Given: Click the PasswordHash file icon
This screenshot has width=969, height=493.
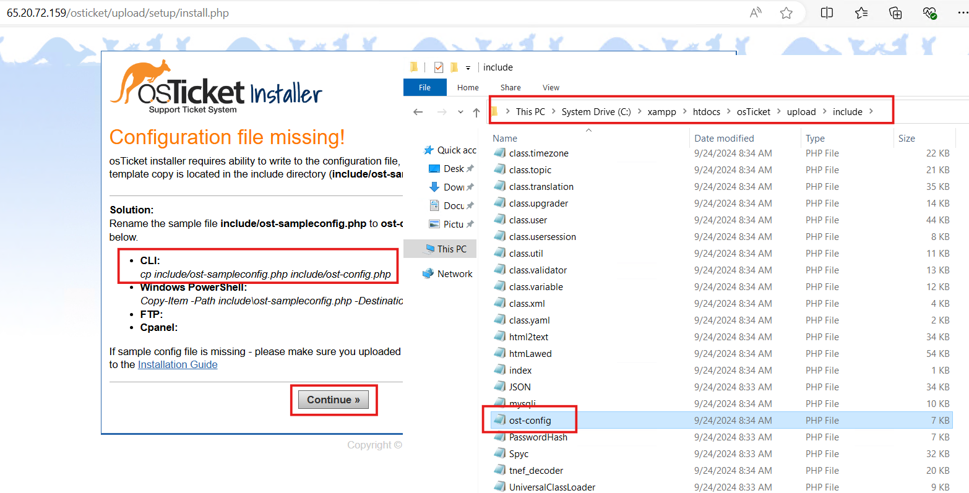Looking at the screenshot, I should 500,436.
